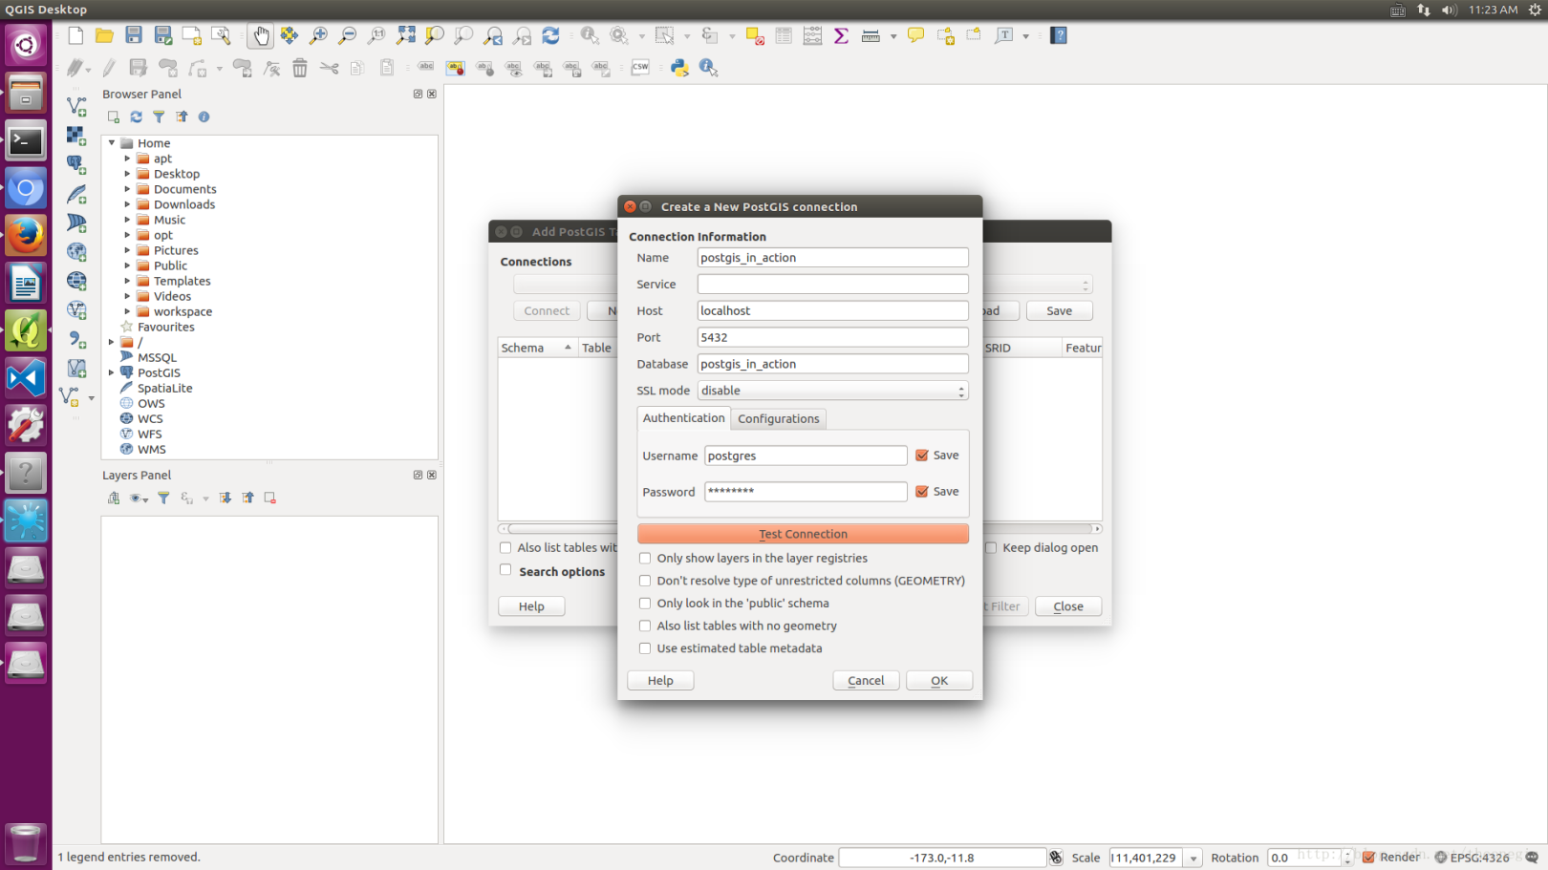Viewport: 1548px width, 870px height.
Task: Toggle the Render checkbox in status bar
Action: 1369,858
